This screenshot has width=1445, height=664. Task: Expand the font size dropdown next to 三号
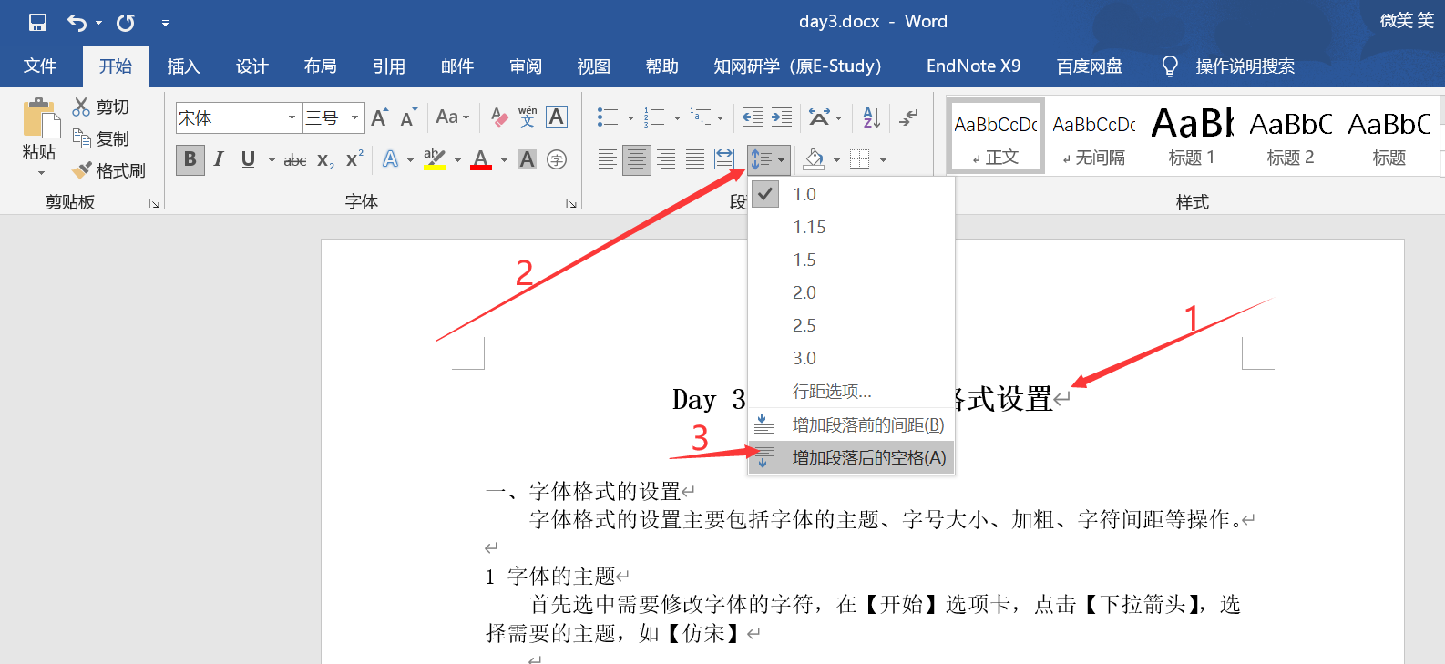coord(354,117)
